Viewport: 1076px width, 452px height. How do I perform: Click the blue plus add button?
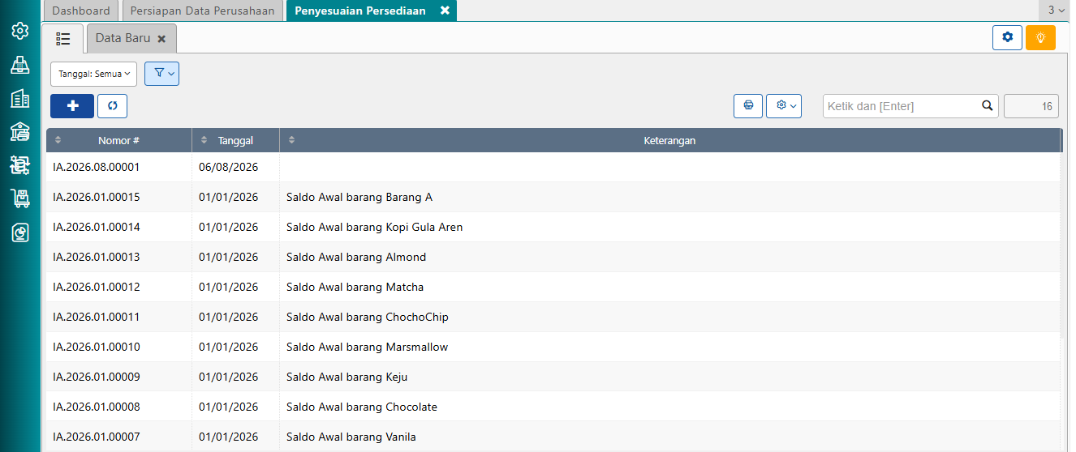(72, 106)
